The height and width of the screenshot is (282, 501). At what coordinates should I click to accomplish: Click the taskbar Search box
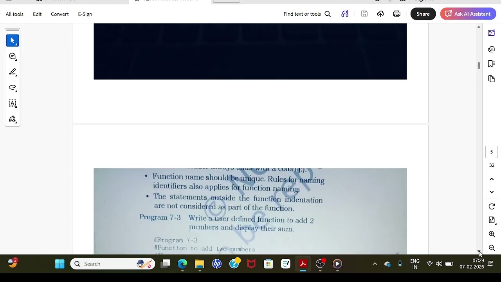click(113, 264)
